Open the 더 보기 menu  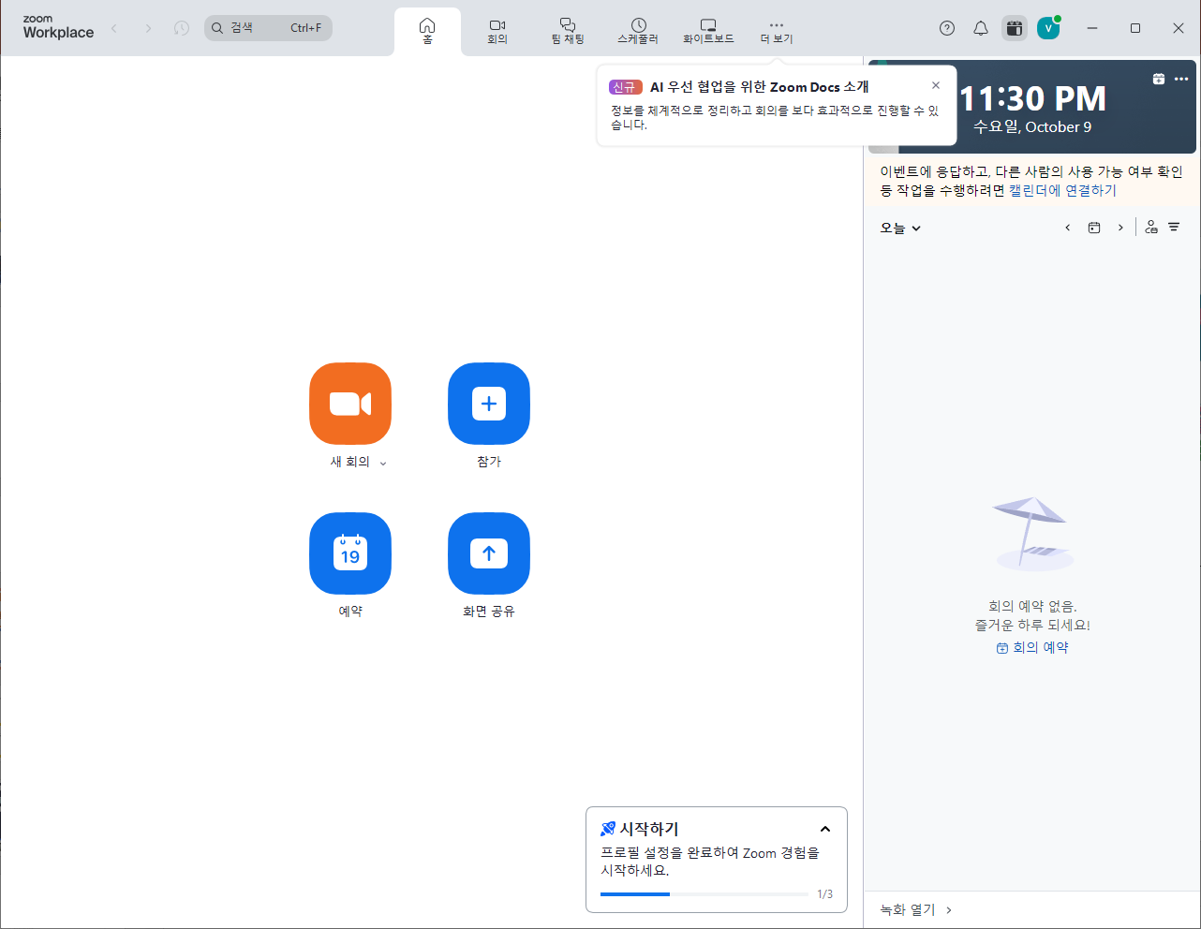pos(776,30)
